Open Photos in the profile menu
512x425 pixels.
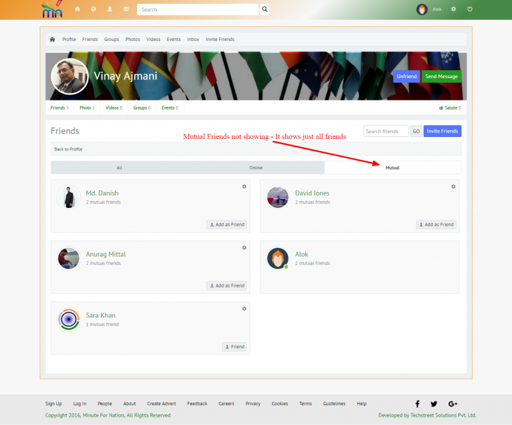tap(132, 39)
